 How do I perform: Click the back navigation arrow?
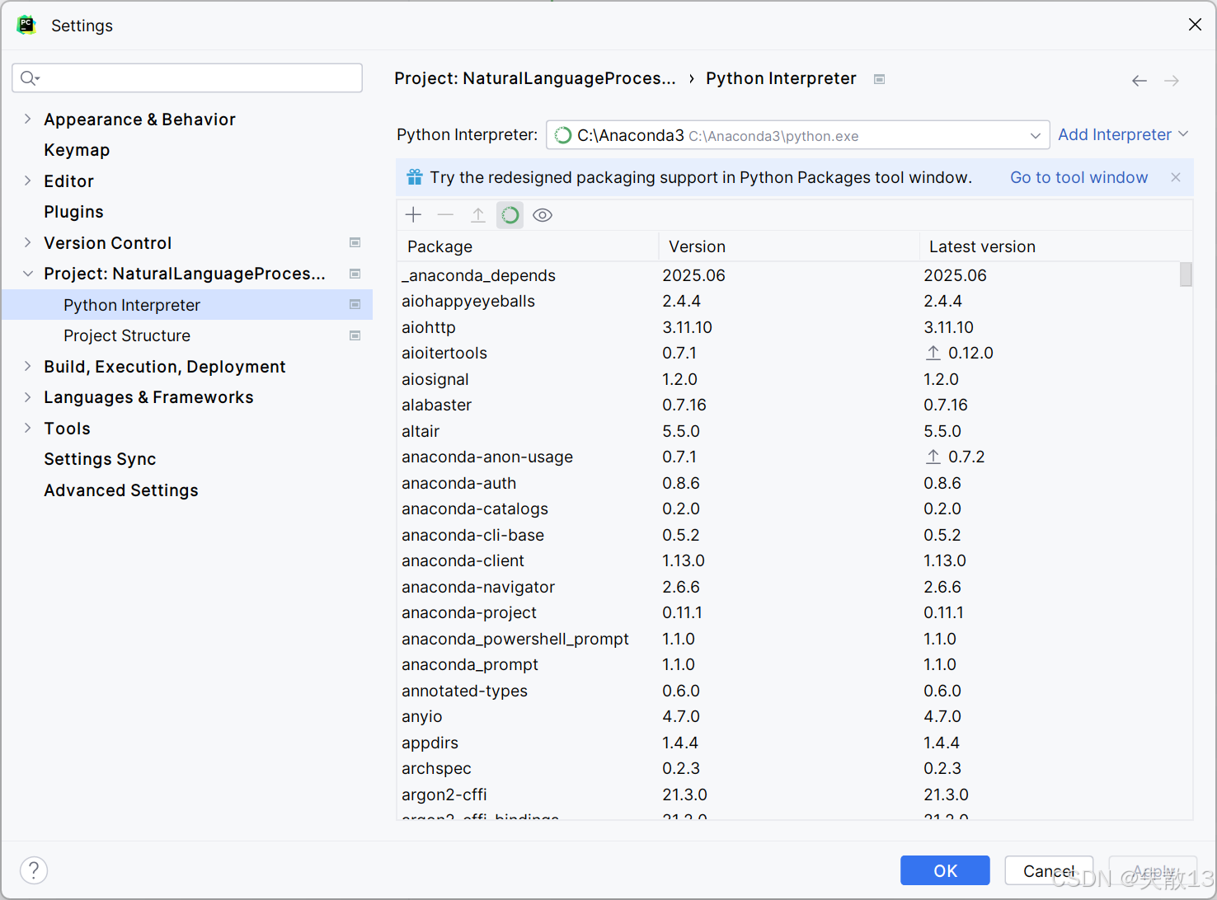click(1139, 80)
